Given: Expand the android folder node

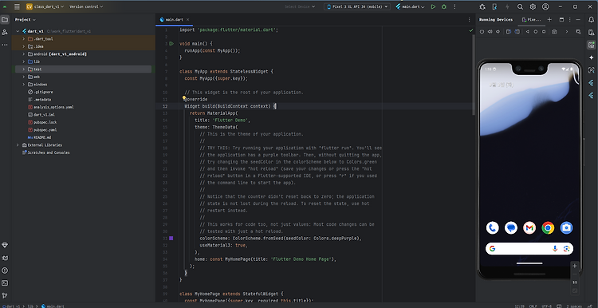Looking at the screenshot, I should tap(24, 53).
